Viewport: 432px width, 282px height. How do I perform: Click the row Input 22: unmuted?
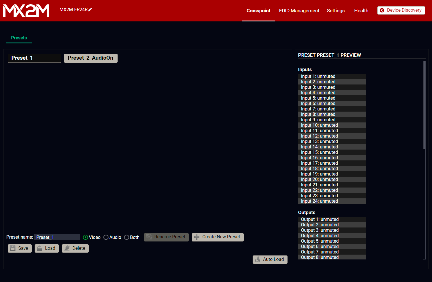pyautogui.click(x=332, y=190)
